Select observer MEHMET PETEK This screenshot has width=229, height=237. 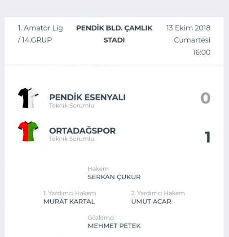click(x=114, y=226)
